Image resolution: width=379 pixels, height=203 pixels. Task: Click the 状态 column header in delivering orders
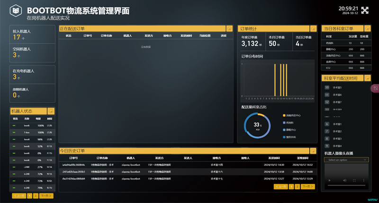(68, 35)
